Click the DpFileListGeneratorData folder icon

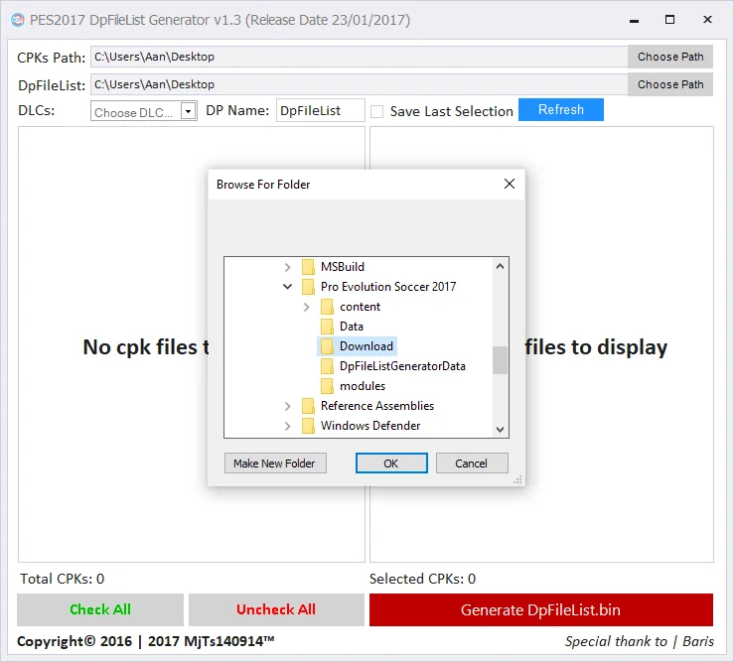[x=327, y=366]
